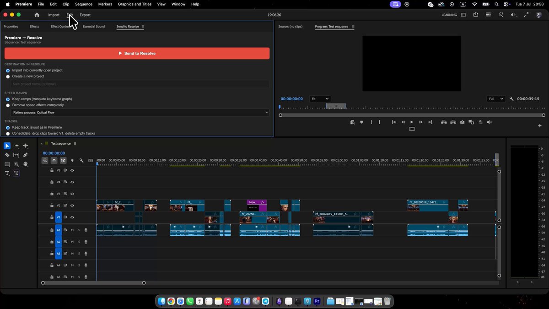
Task: Open Import workspace in header
Action: click(x=54, y=15)
